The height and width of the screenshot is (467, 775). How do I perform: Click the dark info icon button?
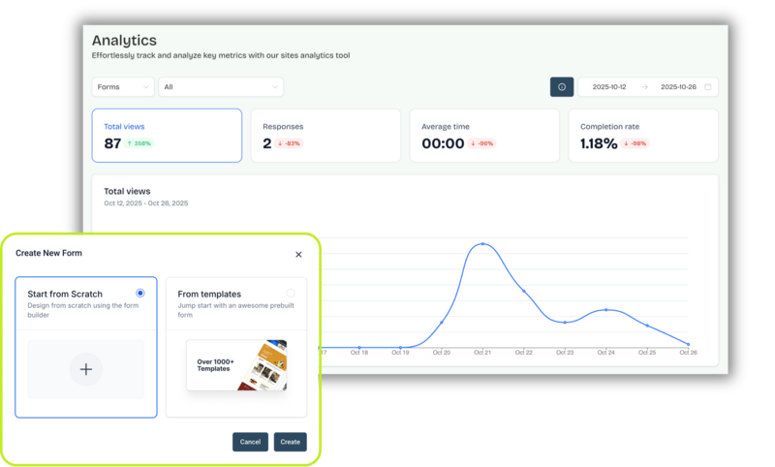tap(562, 87)
